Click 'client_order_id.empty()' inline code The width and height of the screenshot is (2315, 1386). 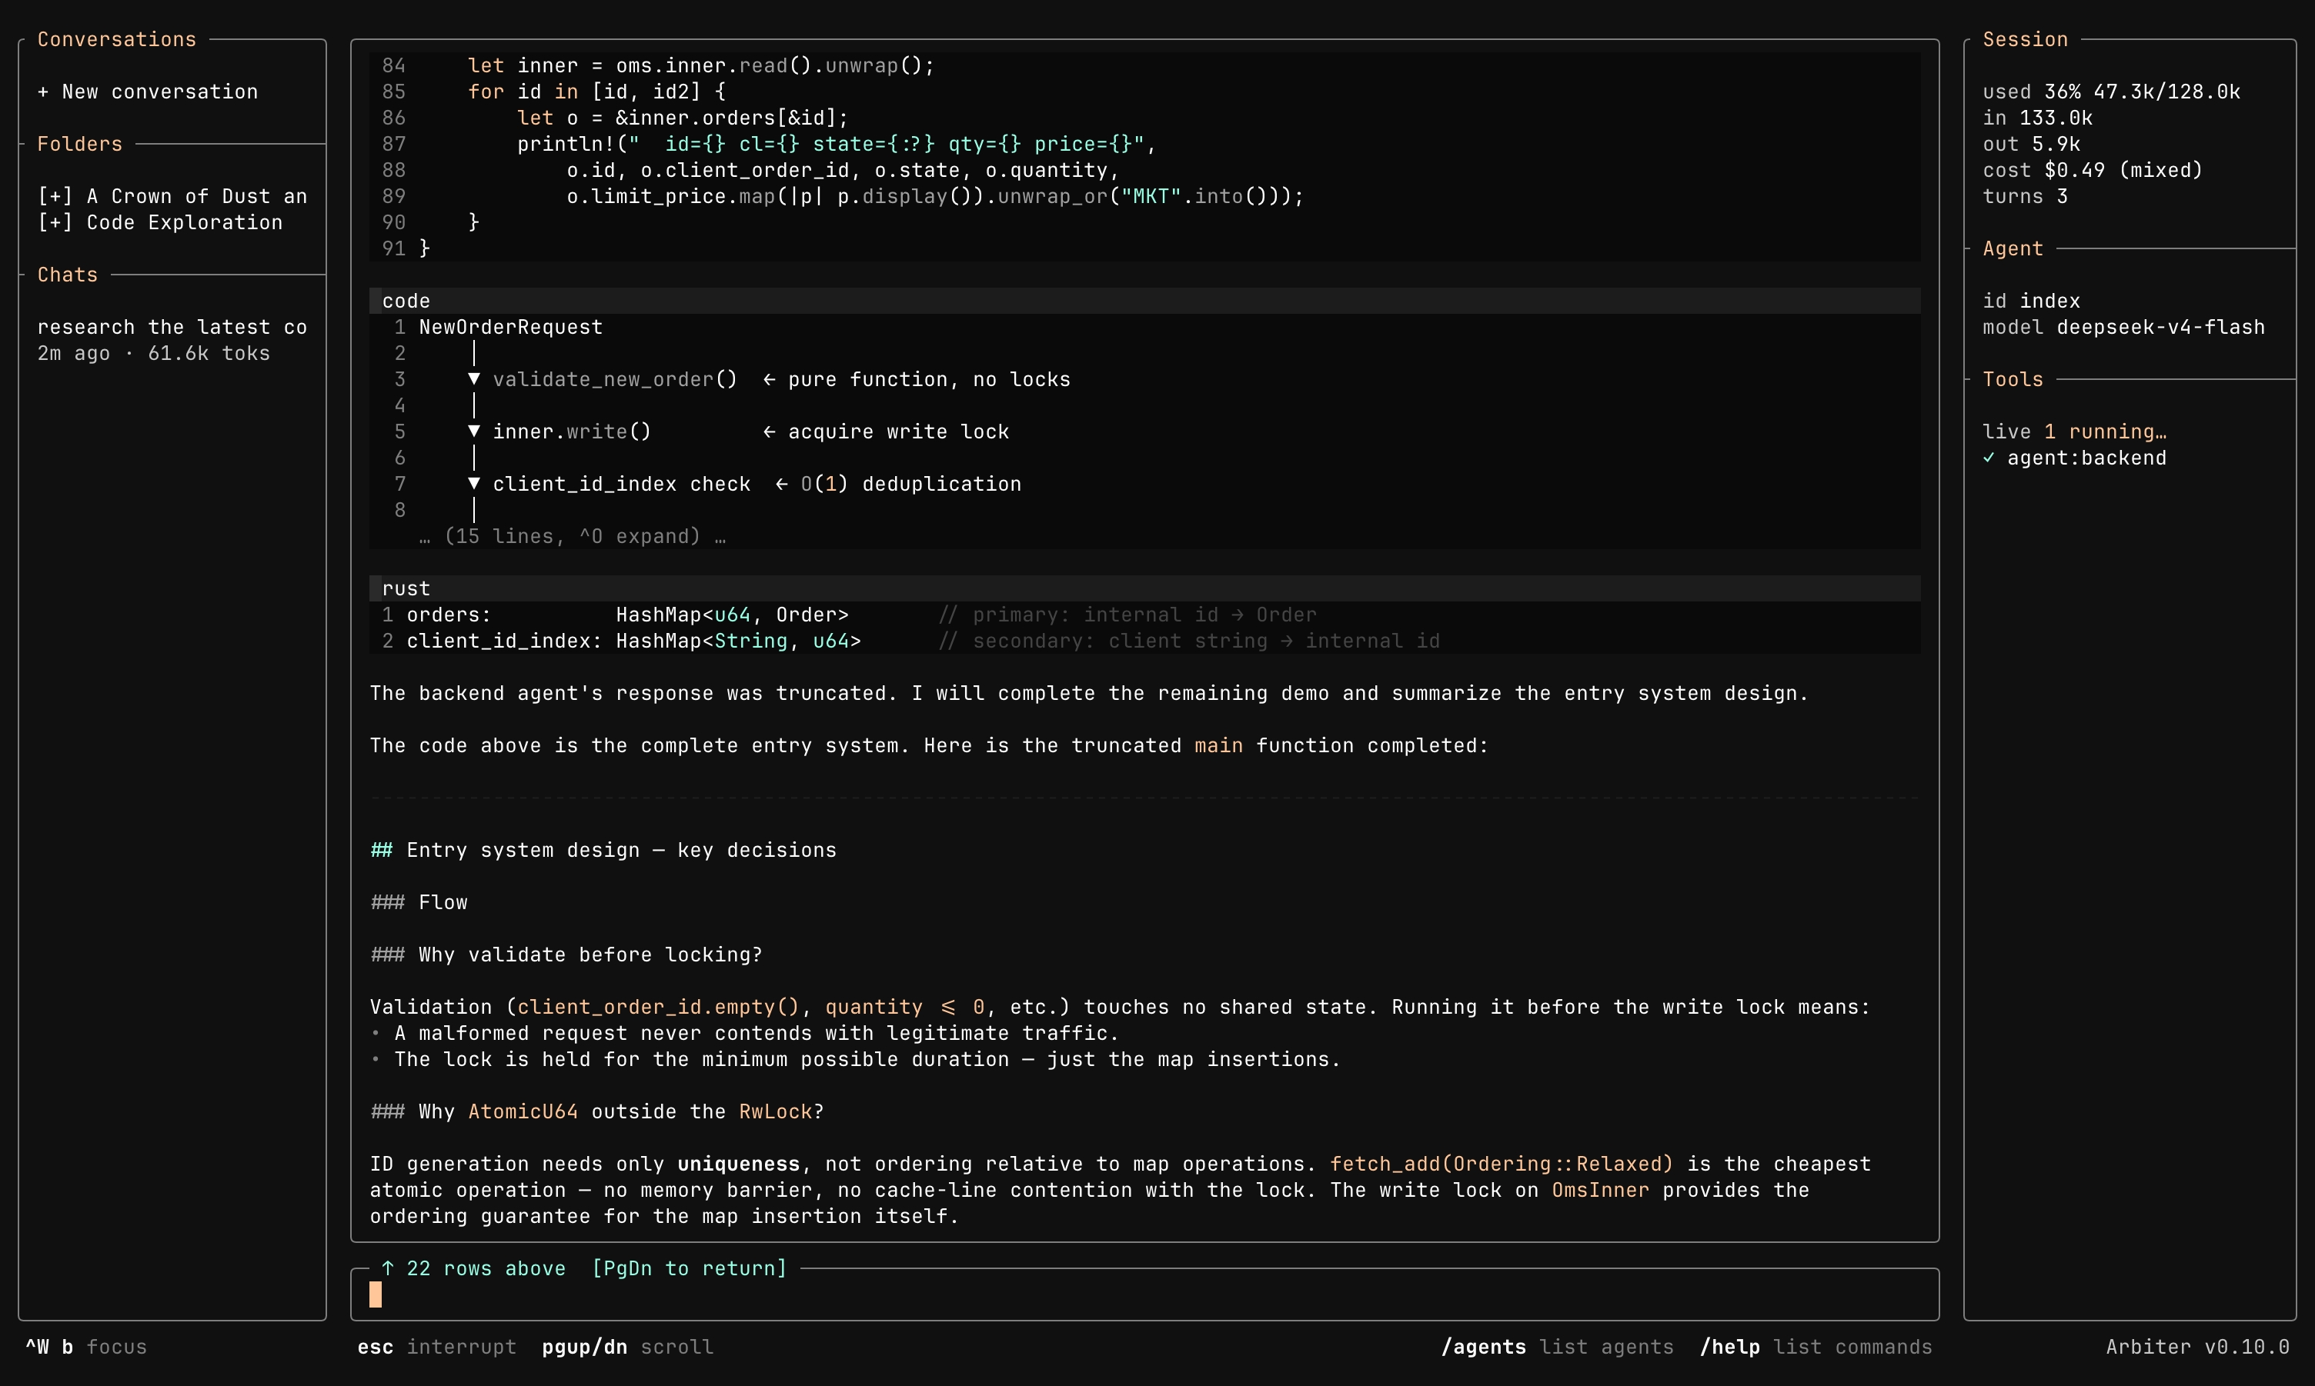click(x=659, y=1007)
